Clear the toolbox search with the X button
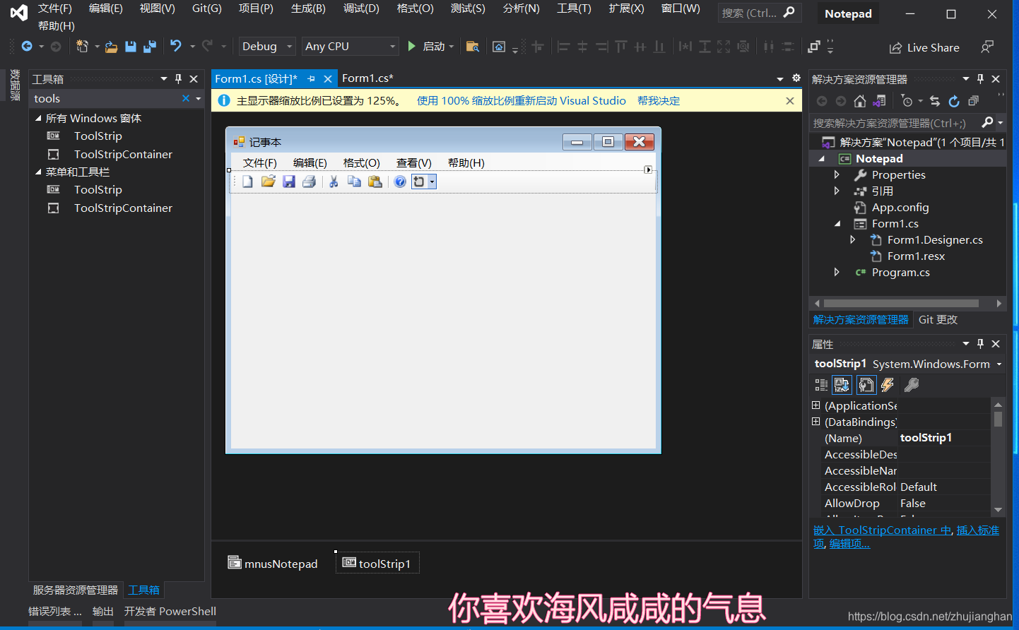This screenshot has width=1019, height=630. click(x=186, y=98)
